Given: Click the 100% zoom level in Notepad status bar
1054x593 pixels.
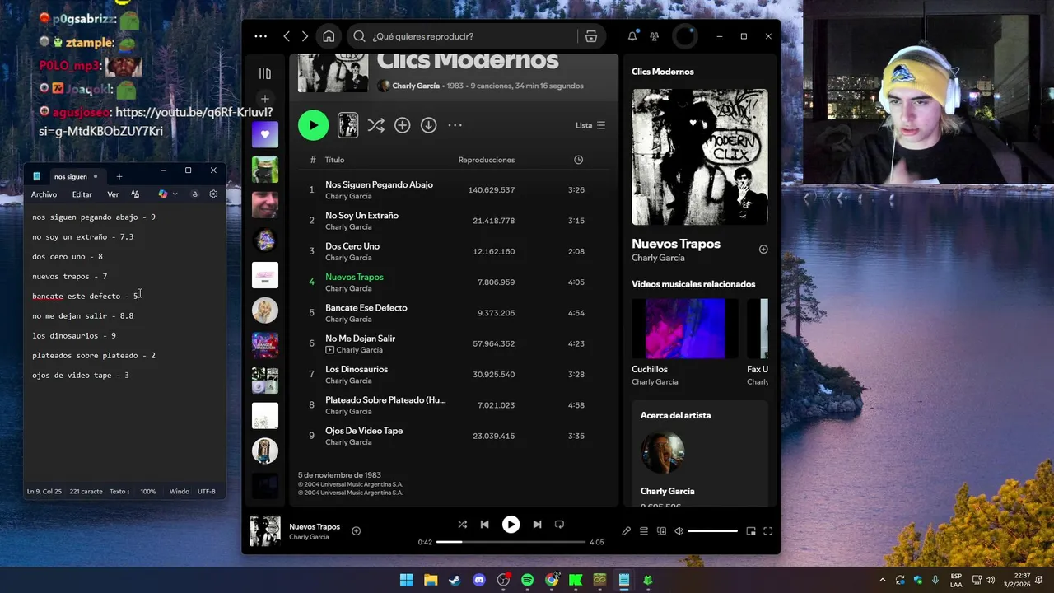Looking at the screenshot, I should 148,492.
